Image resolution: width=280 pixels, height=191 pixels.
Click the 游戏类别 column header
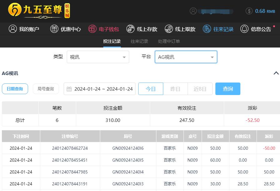click(x=170, y=136)
